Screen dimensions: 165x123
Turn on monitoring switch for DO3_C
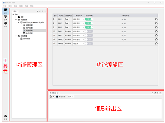(89, 43)
